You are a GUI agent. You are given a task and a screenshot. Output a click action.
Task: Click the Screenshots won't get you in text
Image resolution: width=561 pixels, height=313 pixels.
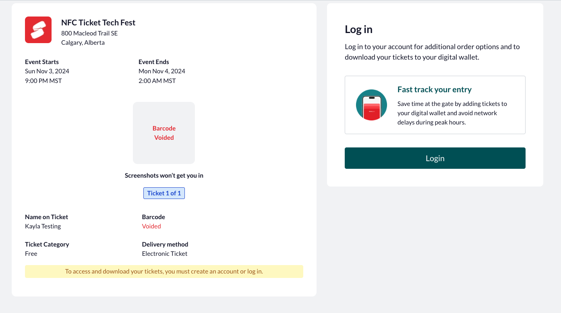164,176
